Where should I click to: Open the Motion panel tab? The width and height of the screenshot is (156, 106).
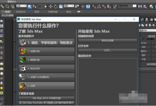coord(151,20)
